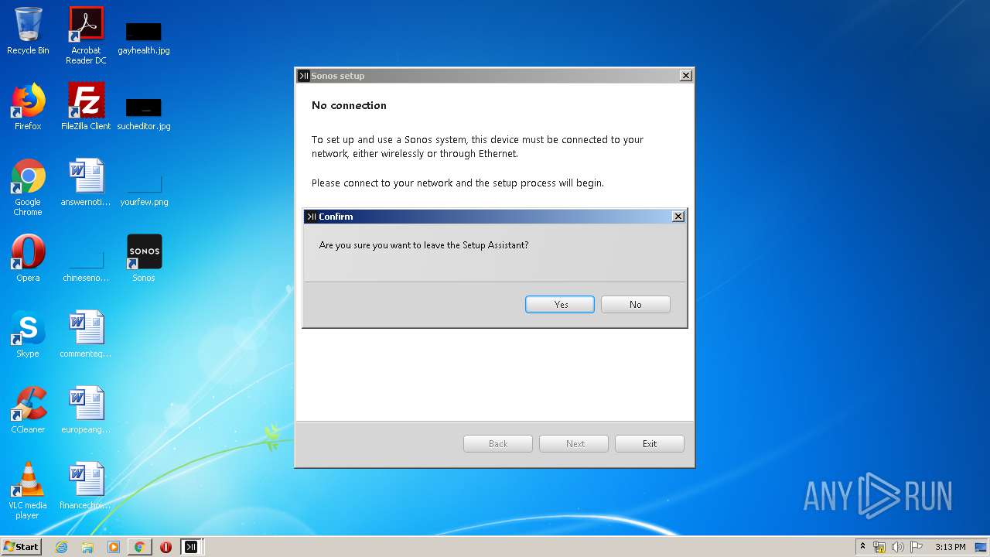Screen dimensions: 990x557
Task: Close the Confirm dialog with X
Action: click(x=678, y=217)
